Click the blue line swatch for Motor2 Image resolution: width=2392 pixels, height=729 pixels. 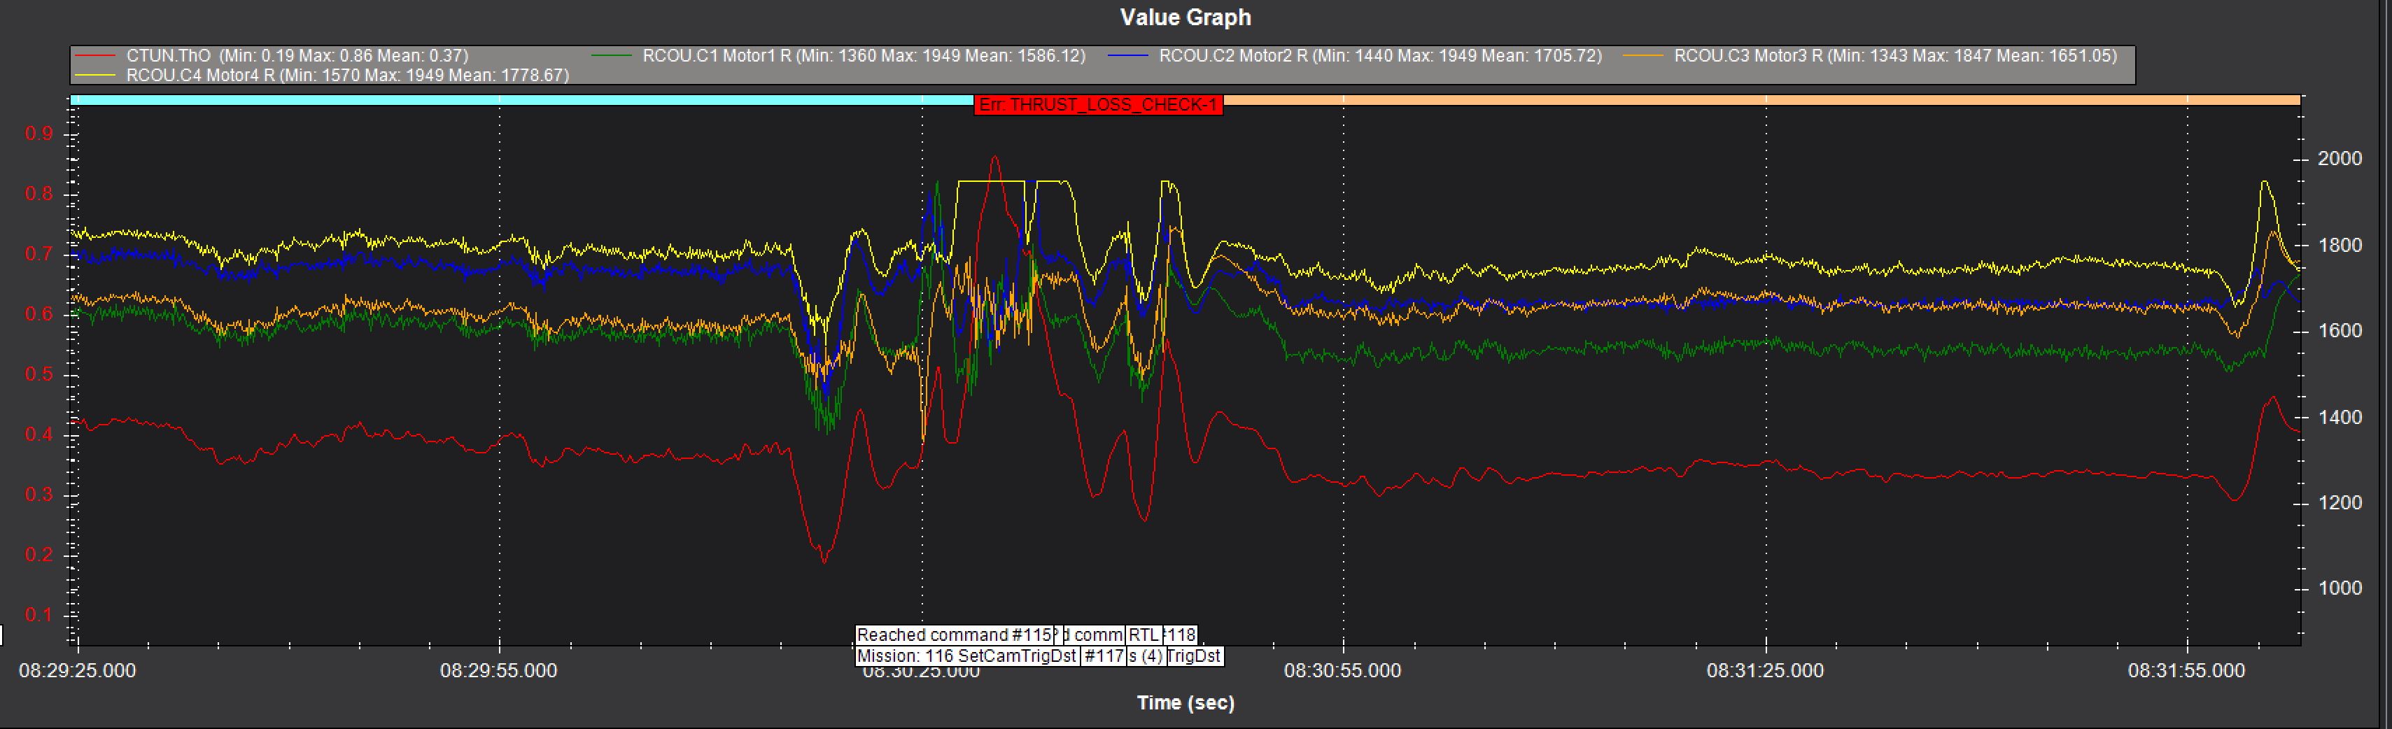point(1128,57)
